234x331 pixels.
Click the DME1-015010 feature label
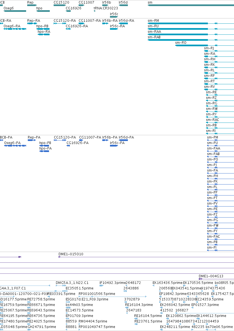point(71,254)
